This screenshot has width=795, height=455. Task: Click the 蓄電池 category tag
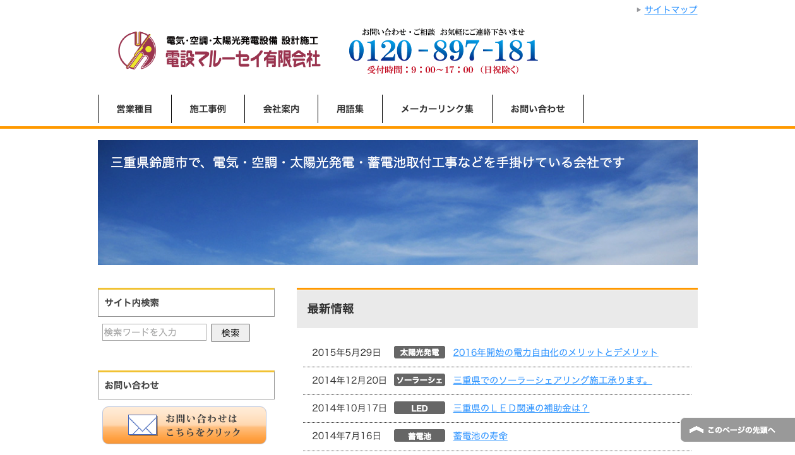tap(419, 436)
